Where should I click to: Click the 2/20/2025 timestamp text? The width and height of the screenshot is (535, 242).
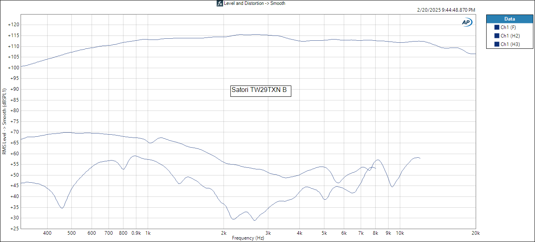[x=446, y=10]
